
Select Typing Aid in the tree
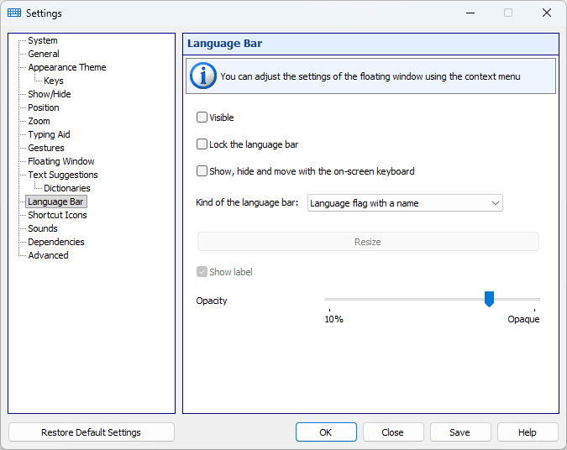point(49,134)
